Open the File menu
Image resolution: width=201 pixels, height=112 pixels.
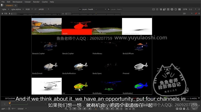[x=3, y=2]
